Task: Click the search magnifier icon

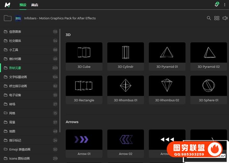Action: pyautogui.click(x=209, y=18)
